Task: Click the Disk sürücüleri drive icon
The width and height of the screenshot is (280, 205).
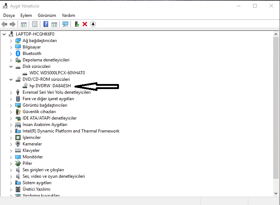Action: [18, 67]
